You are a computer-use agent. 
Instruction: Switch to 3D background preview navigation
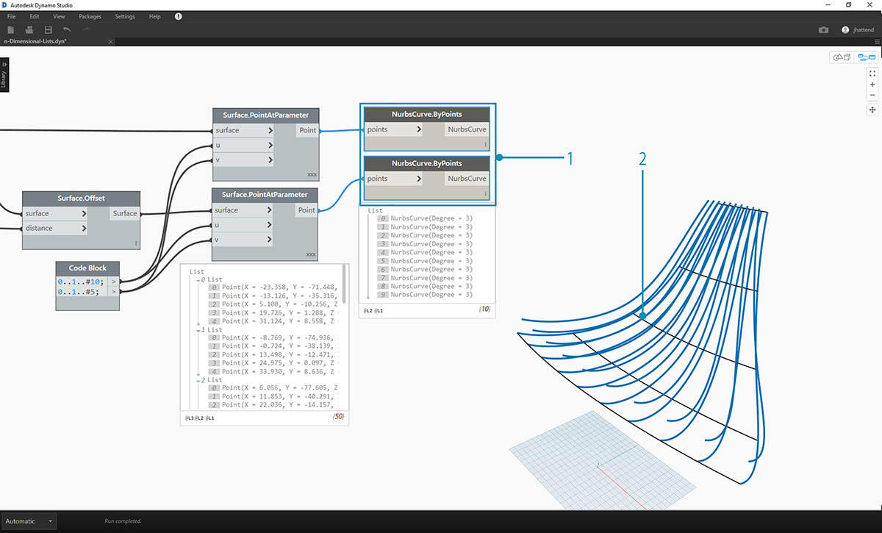point(840,57)
